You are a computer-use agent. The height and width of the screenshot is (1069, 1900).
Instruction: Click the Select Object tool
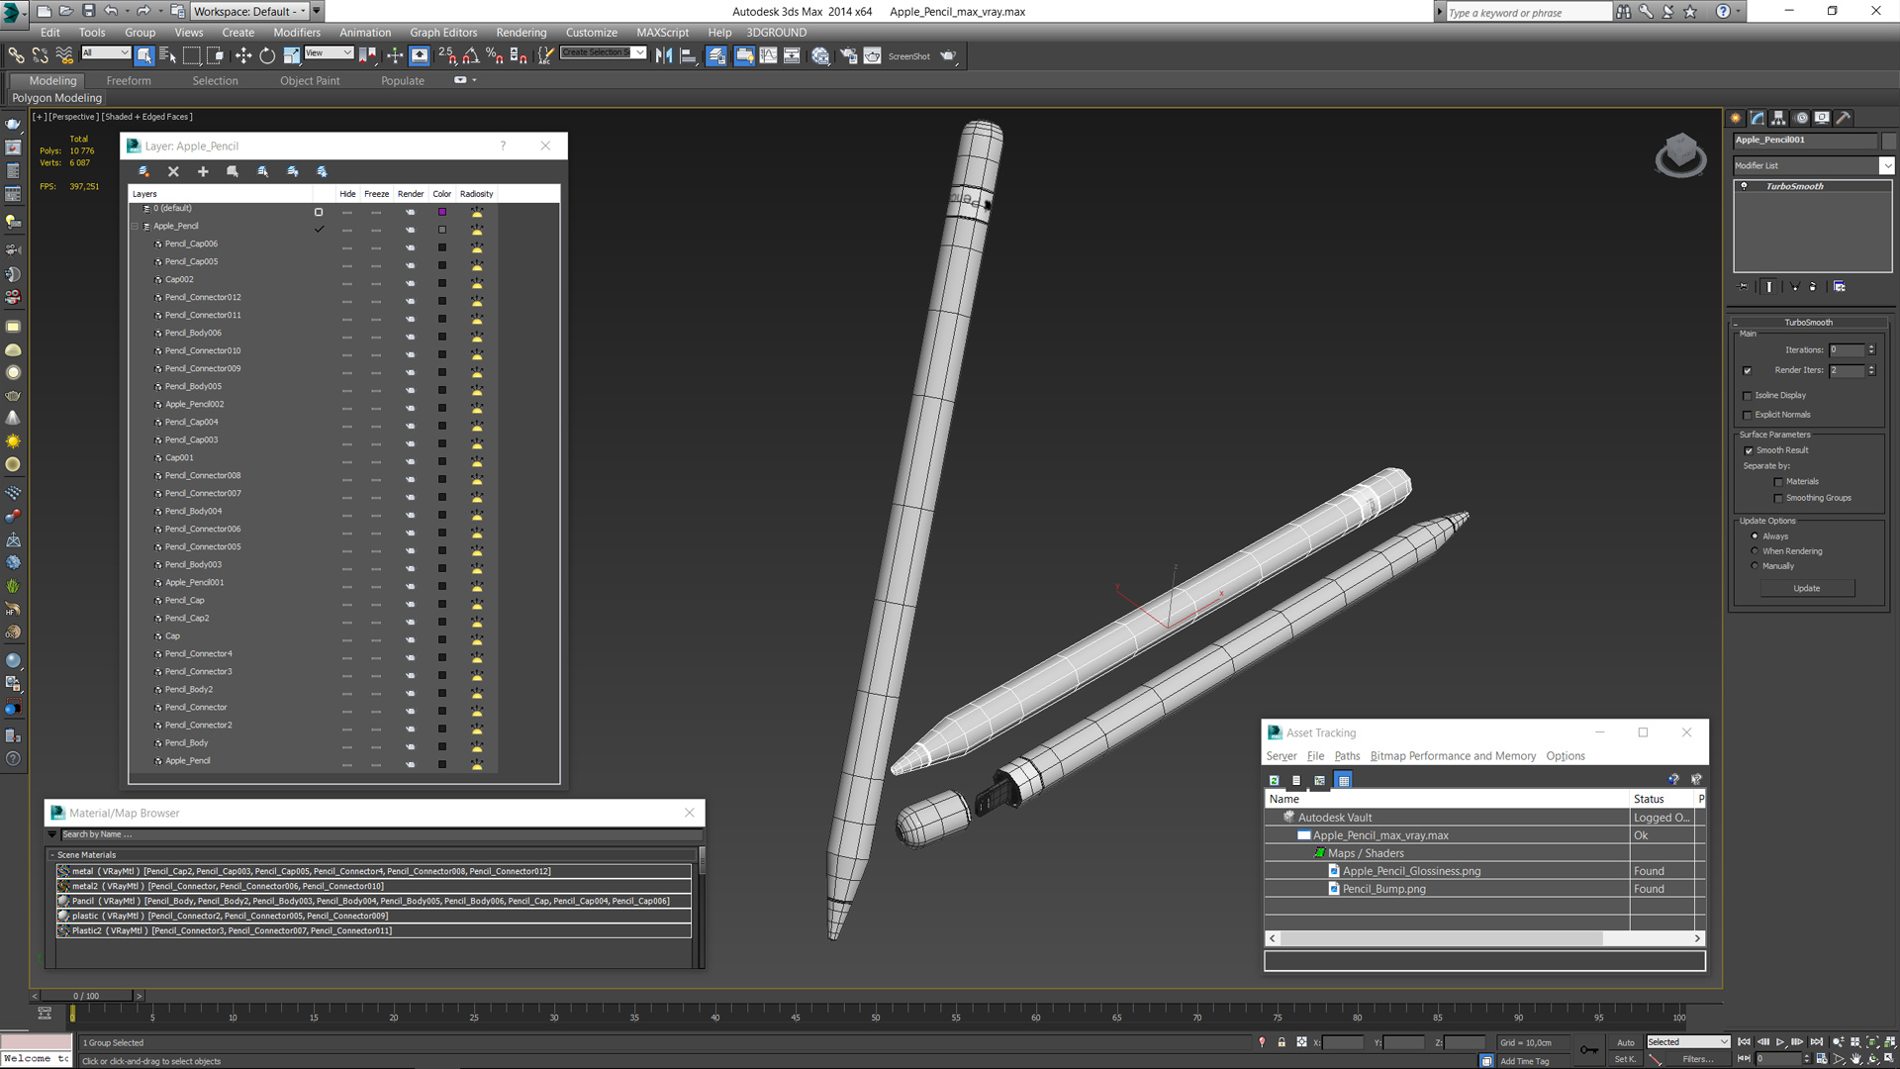click(144, 56)
